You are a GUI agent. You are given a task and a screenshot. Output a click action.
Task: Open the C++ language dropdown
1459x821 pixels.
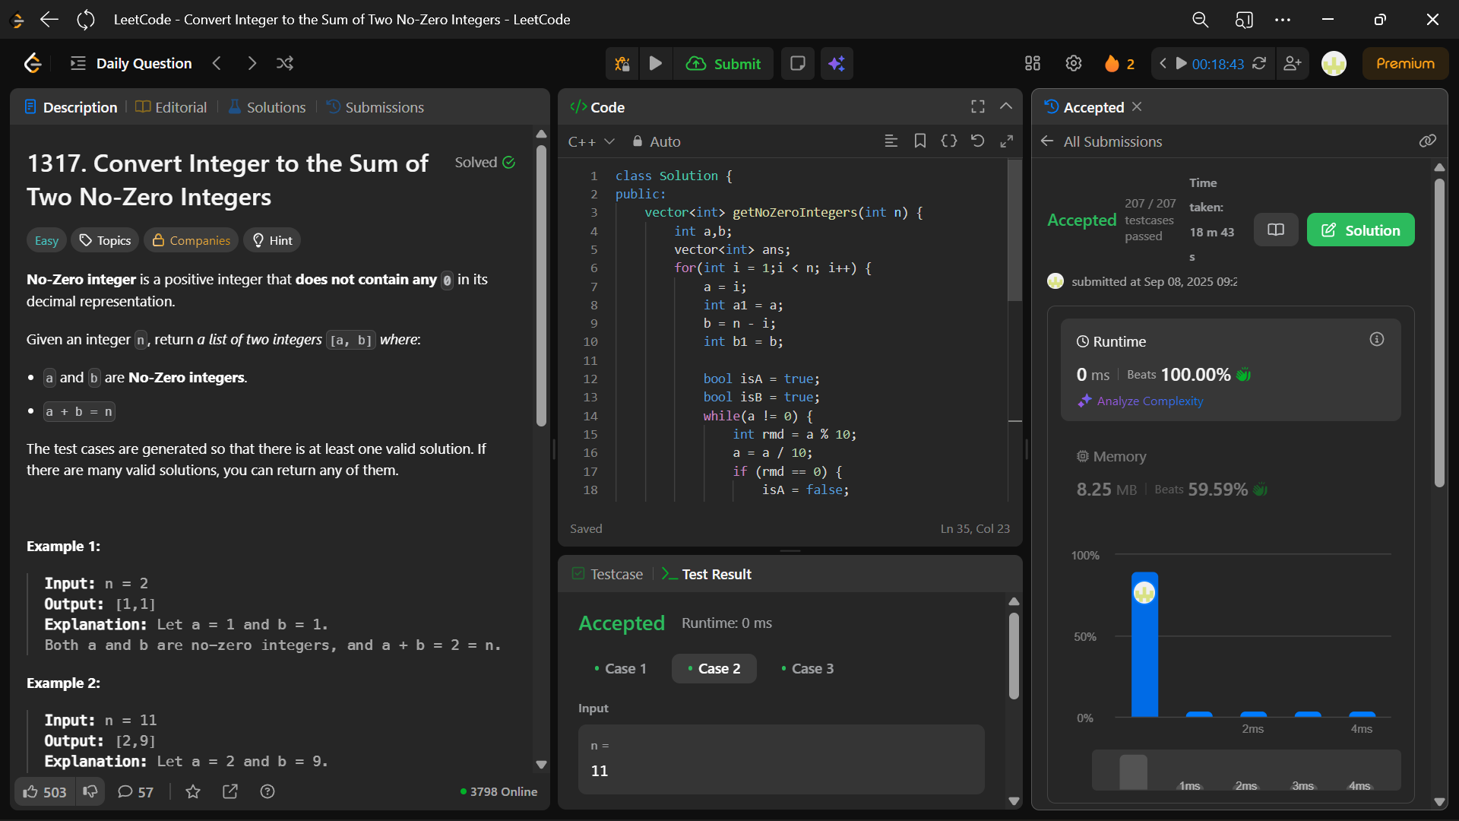(591, 142)
